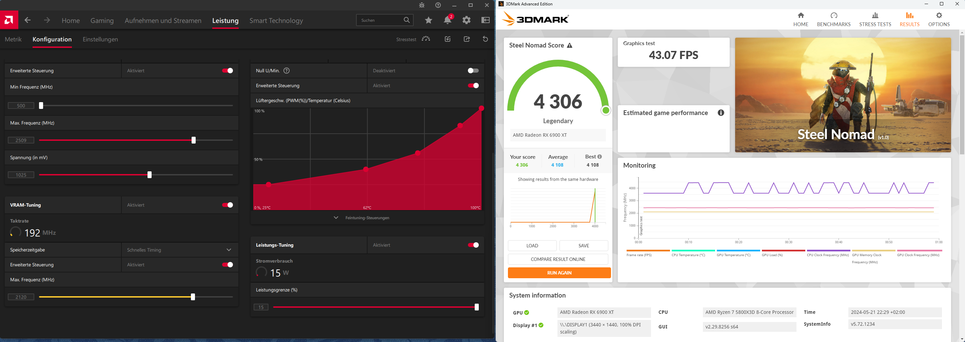
Task: Toggle Erweiterte Steuerung below Speicherzeitgabe
Action: [228, 265]
